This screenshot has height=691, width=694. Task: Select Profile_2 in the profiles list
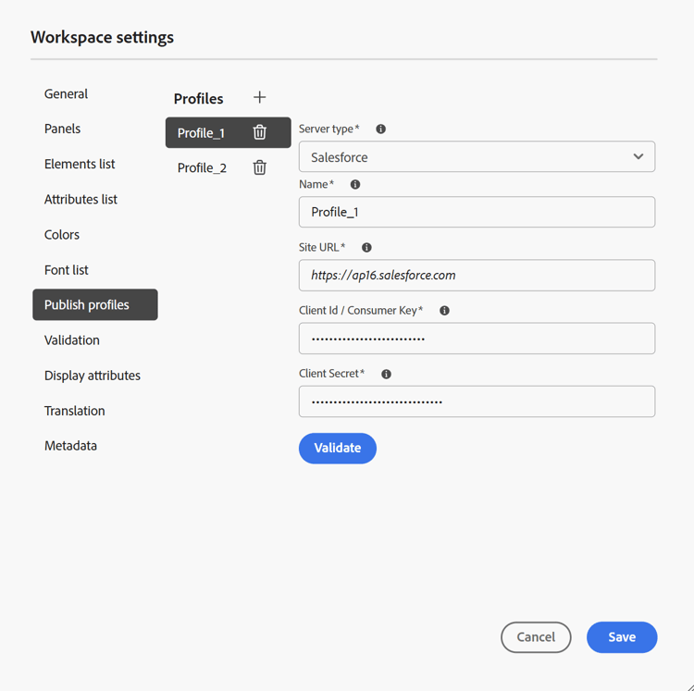(x=202, y=168)
